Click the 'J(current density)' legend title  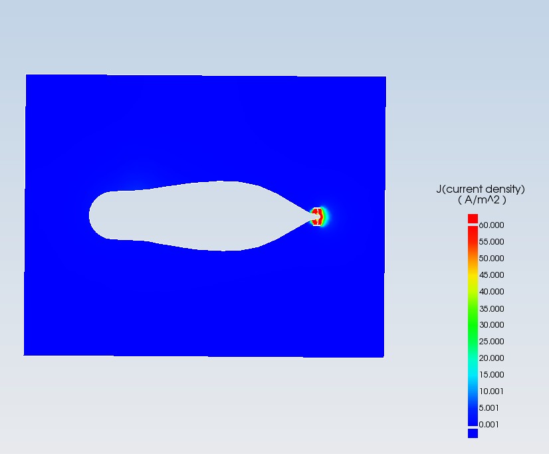click(481, 189)
